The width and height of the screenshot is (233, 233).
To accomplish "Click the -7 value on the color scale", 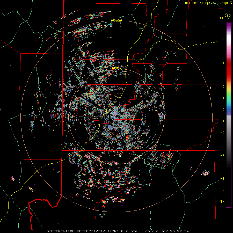I will click(222, 190).
